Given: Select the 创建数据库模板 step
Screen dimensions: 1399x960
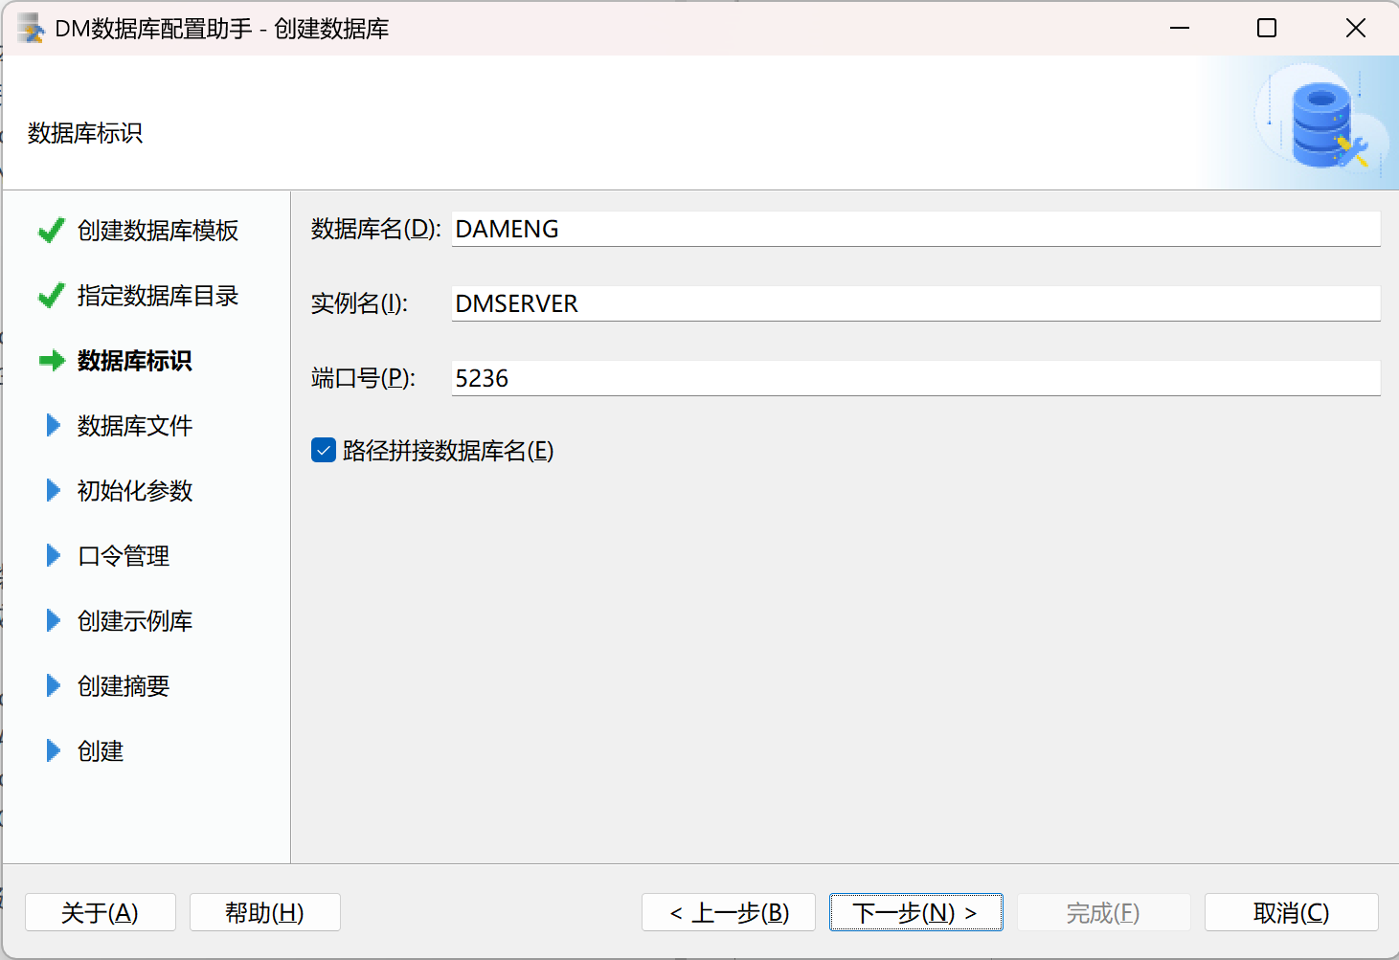Looking at the screenshot, I should click(x=158, y=231).
